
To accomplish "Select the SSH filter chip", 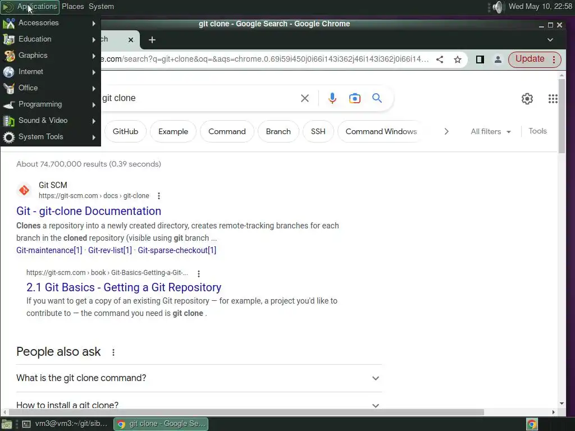I will point(318,131).
